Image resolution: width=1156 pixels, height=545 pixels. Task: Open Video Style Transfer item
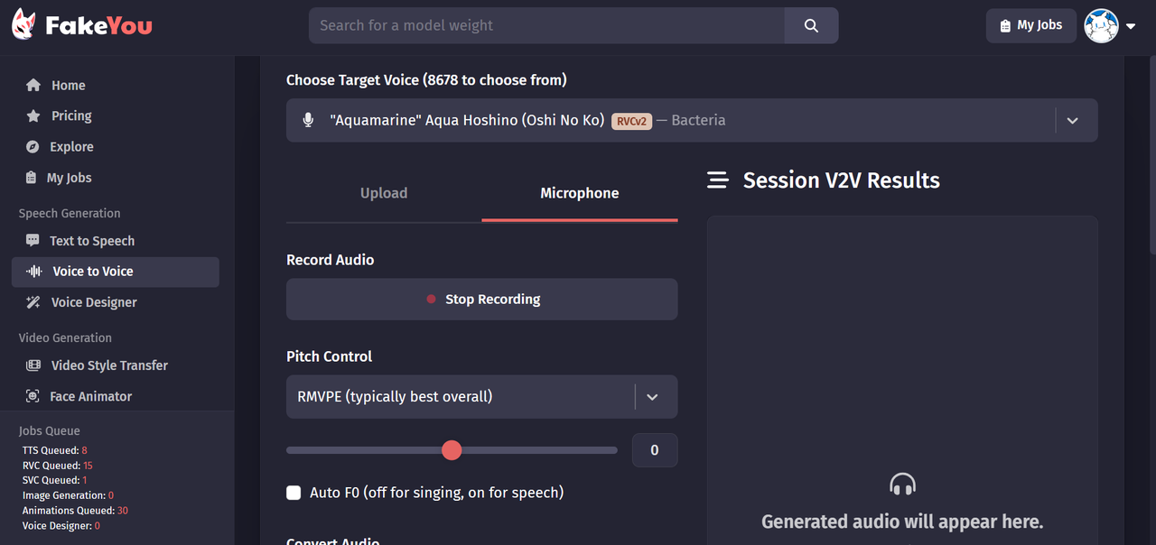(x=108, y=365)
